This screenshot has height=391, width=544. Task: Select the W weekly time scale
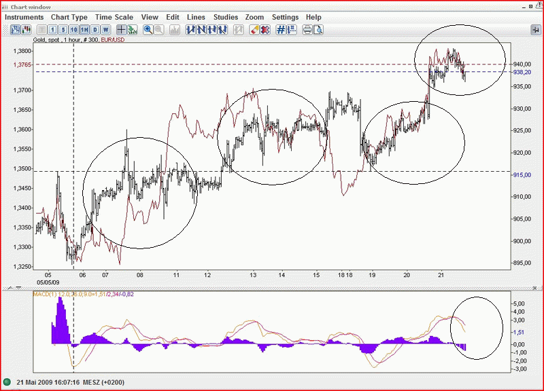pyautogui.click(x=106, y=30)
